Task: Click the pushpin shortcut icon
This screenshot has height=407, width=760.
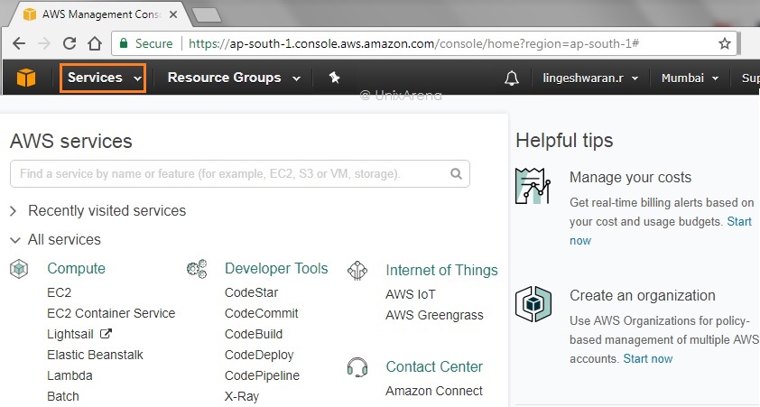Action: [334, 79]
